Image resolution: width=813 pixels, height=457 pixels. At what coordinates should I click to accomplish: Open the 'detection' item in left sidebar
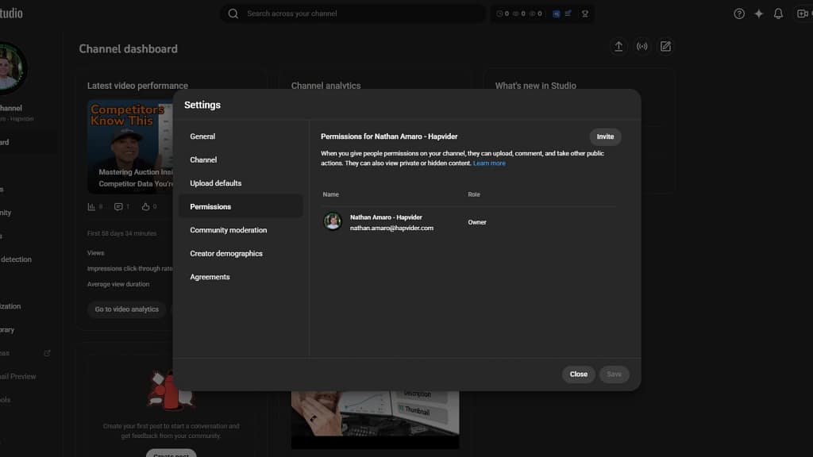[16, 259]
